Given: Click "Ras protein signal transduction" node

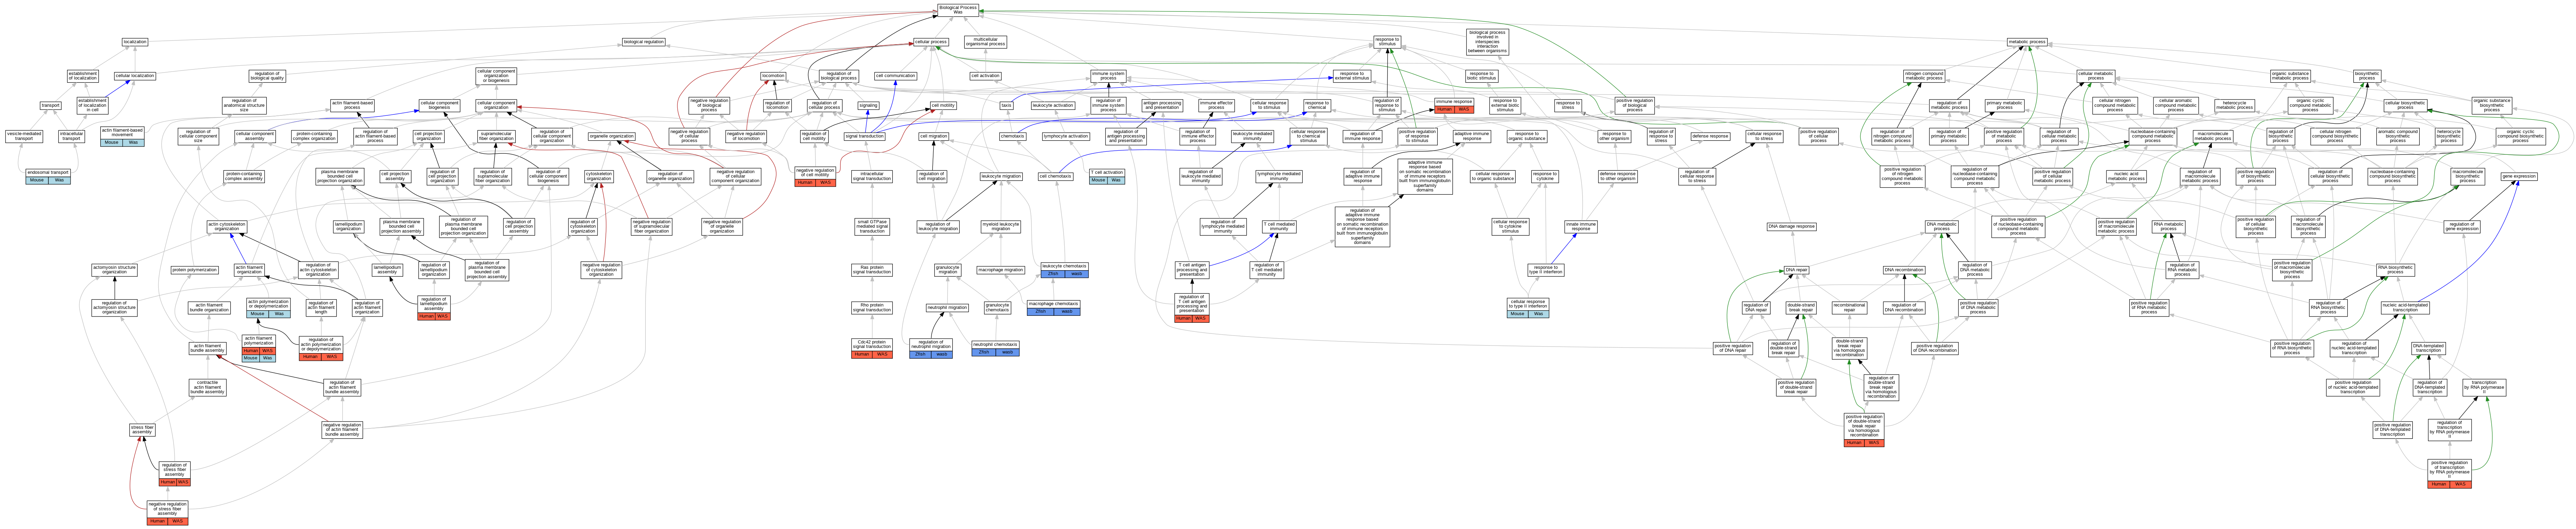Looking at the screenshot, I should 872,270.
